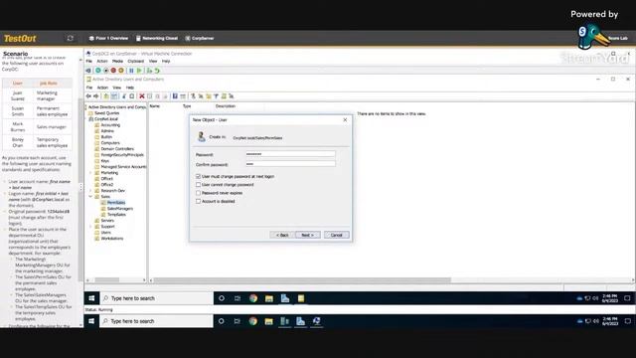Image resolution: width=636 pixels, height=358 pixels.
Task: Go to CorpServer in TestOut bar
Action: (200, 38)
